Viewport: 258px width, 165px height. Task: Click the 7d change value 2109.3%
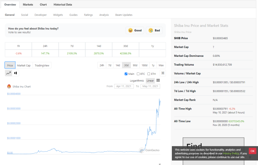tap(72, 53)
